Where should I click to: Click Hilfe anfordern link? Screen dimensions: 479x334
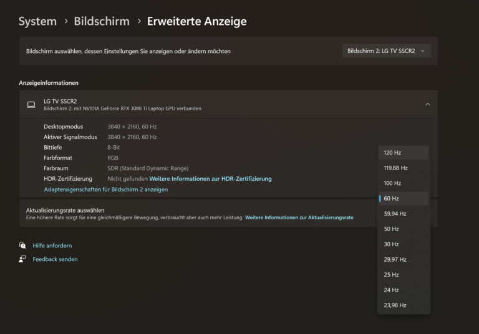coord(52,246)
